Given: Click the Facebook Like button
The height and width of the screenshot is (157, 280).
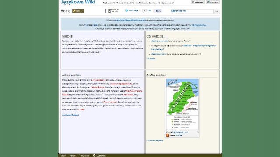Looking at the screenshot, I should coord(158,11).
